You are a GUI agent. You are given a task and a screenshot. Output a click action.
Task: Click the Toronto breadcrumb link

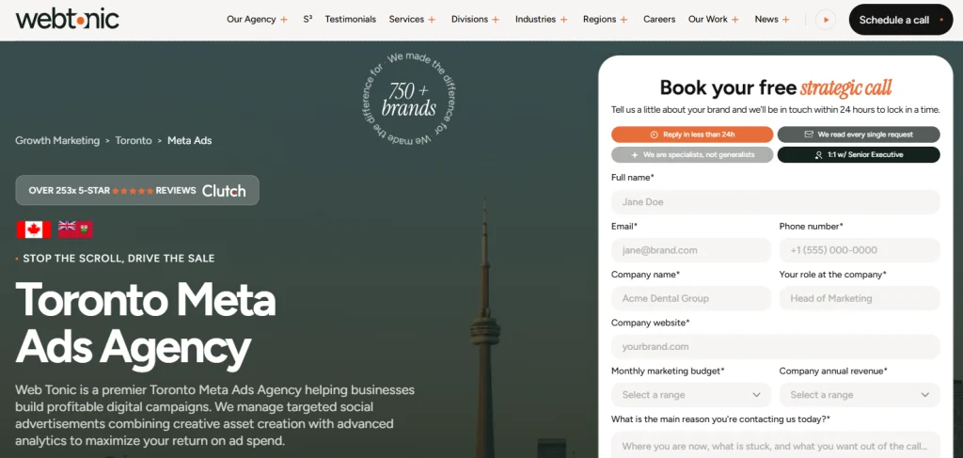[x=134, y=140]
